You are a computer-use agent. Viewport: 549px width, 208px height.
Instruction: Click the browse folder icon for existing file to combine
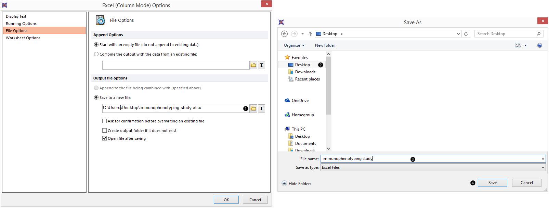click(253, 65)
